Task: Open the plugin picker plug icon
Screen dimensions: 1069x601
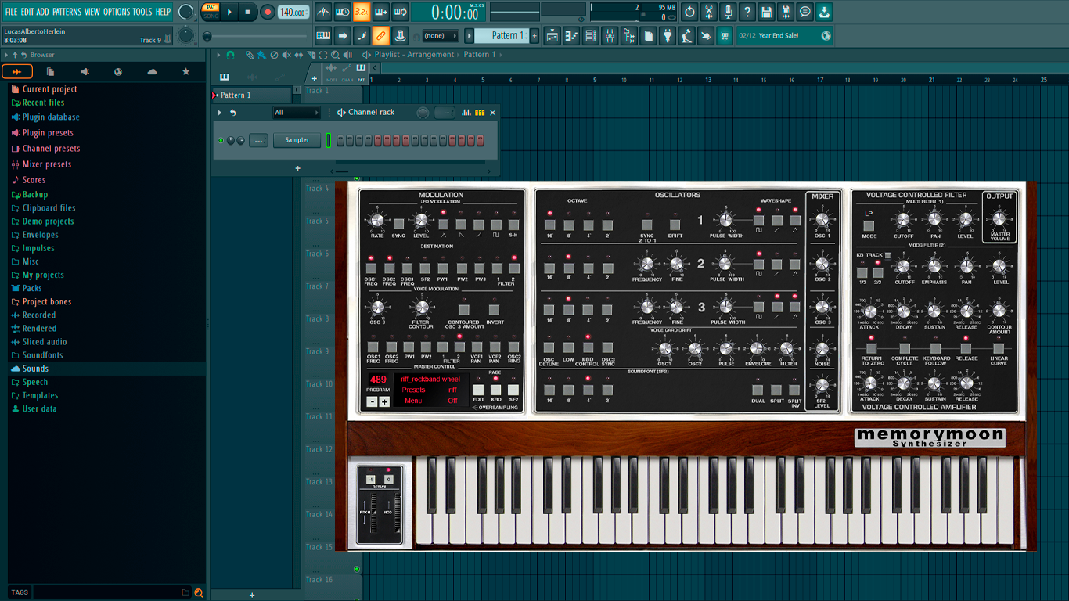Action: 668,35
